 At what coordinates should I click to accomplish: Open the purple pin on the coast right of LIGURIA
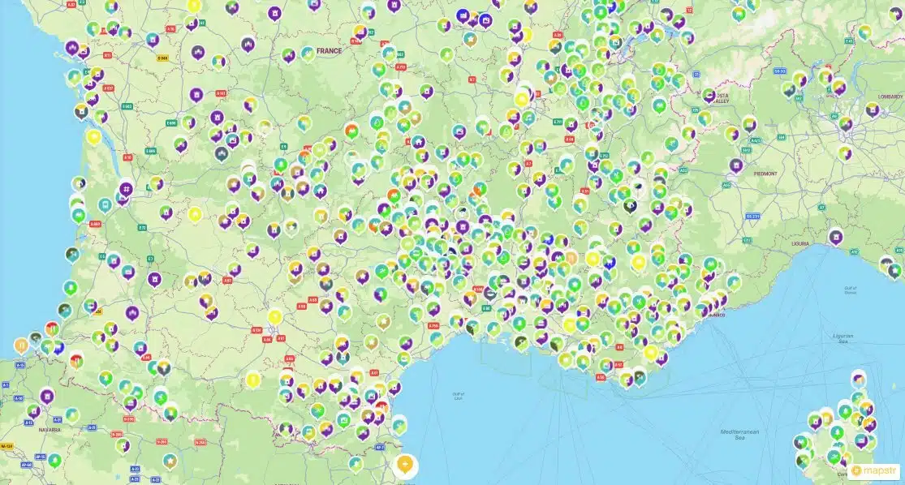pyautogui.click(x=835, y=236)
